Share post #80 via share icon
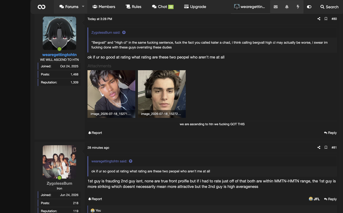This screenshot has height=213, width=343. (x=319, y=19)
